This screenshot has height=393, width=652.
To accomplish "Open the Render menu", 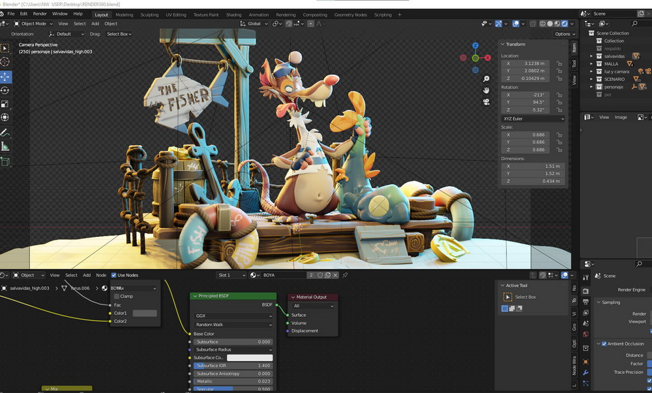I will [x=40, y=14].
